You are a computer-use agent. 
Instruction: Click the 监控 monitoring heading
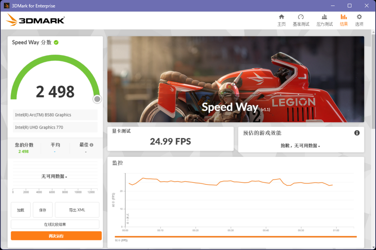(x=118, y=163)
